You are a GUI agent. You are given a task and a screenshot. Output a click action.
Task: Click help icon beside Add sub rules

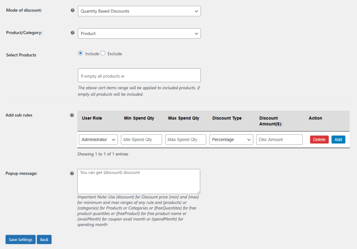(72, 115)
